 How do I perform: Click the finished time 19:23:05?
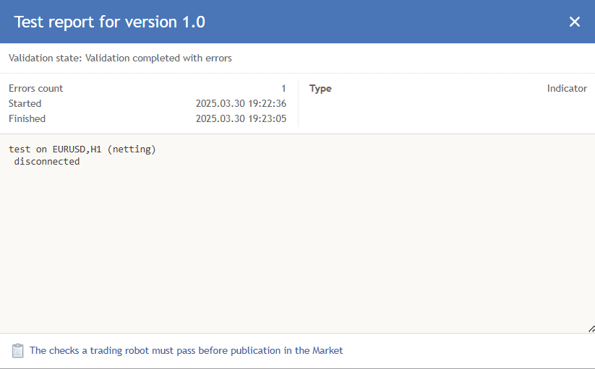pos(267,118)
